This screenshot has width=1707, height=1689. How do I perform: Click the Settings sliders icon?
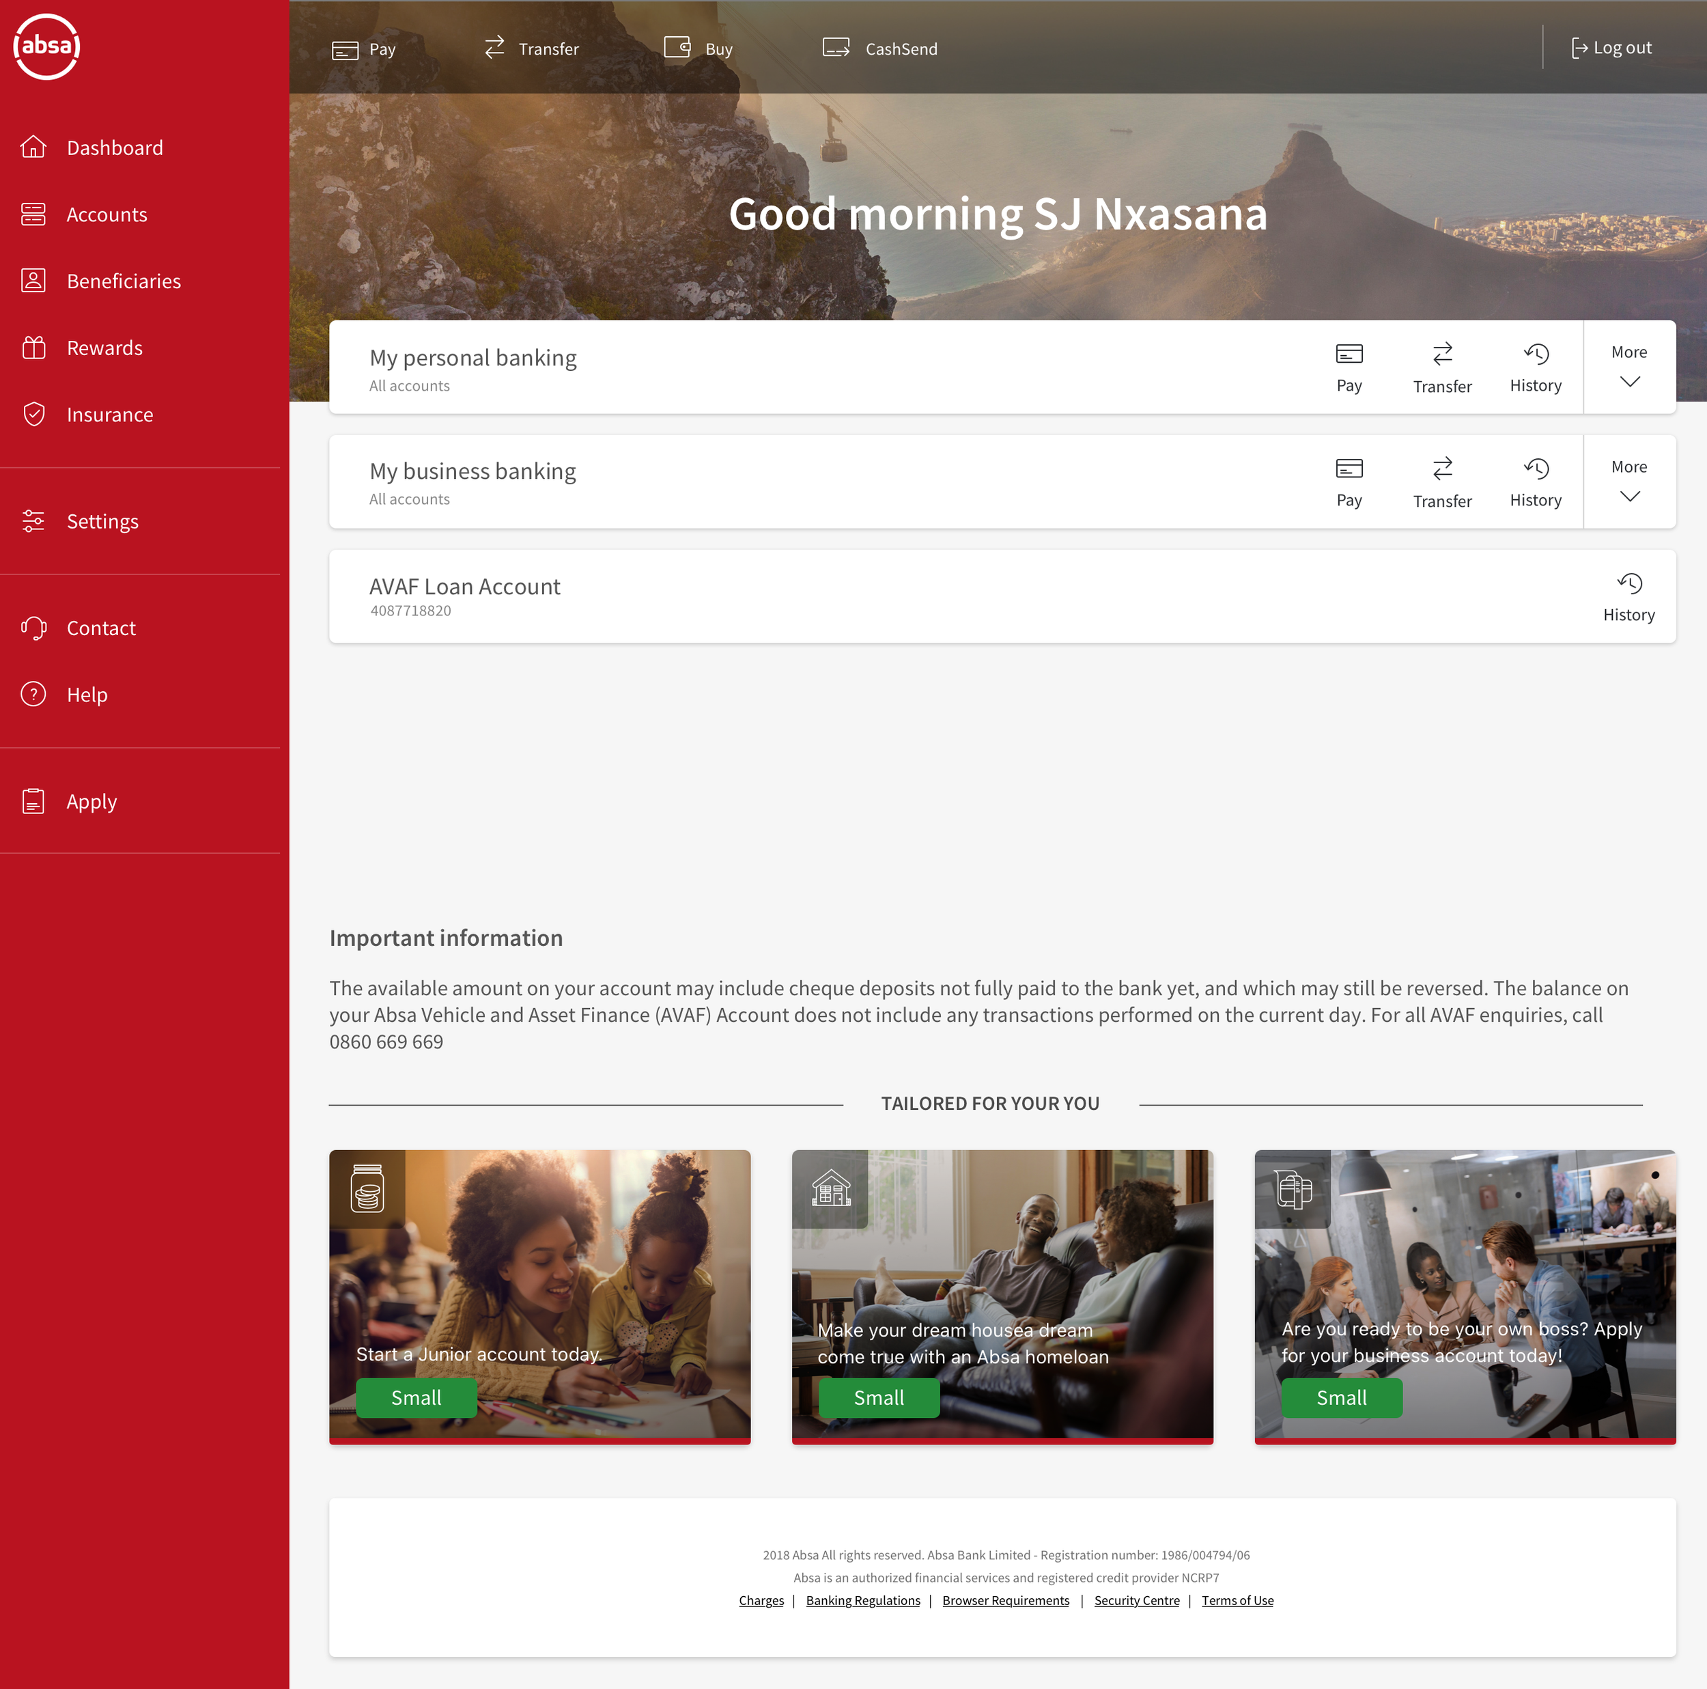(33, 520)
